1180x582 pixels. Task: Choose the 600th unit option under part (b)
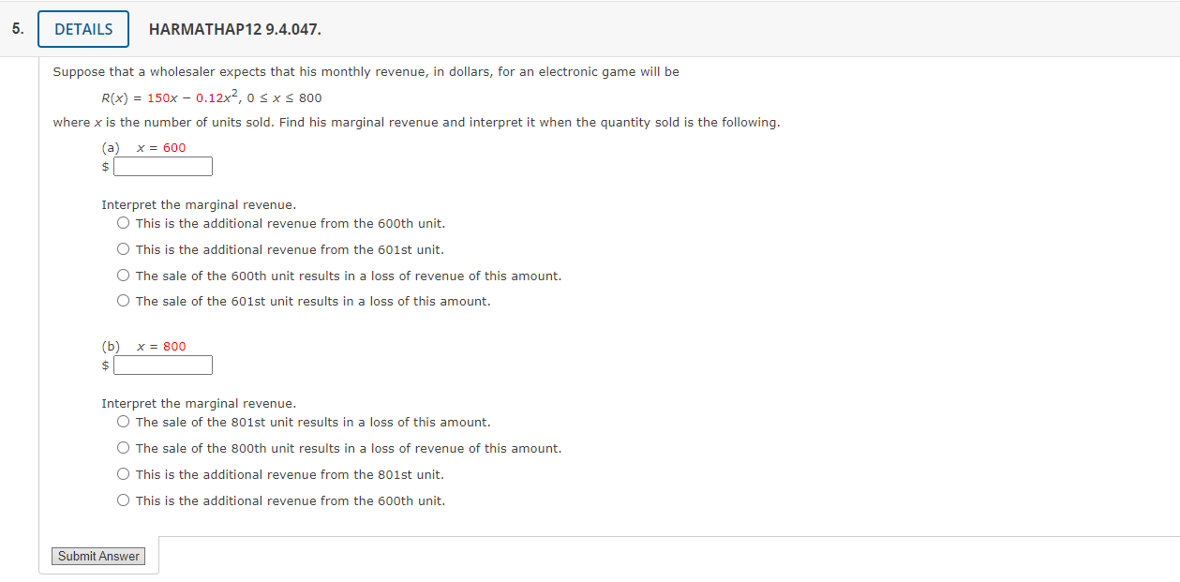123,500
